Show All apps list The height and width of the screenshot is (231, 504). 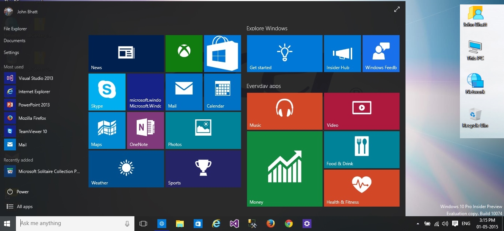[x=20, y=207]
